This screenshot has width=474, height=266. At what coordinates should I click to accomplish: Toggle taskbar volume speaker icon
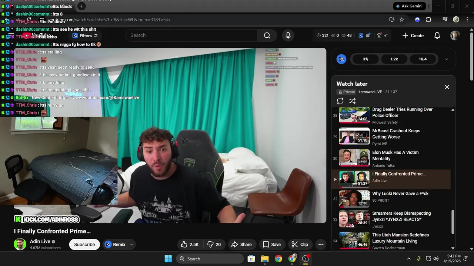pyautogui.click(x=436, y=259)
